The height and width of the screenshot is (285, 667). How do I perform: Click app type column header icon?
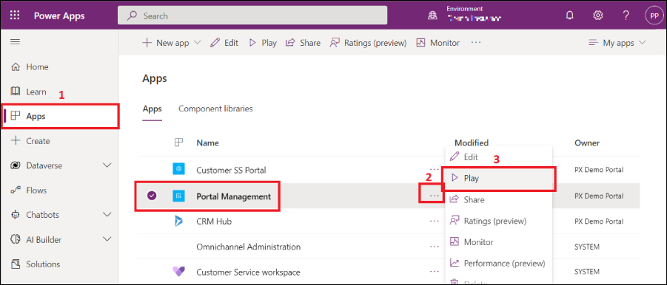coord(178,142)
